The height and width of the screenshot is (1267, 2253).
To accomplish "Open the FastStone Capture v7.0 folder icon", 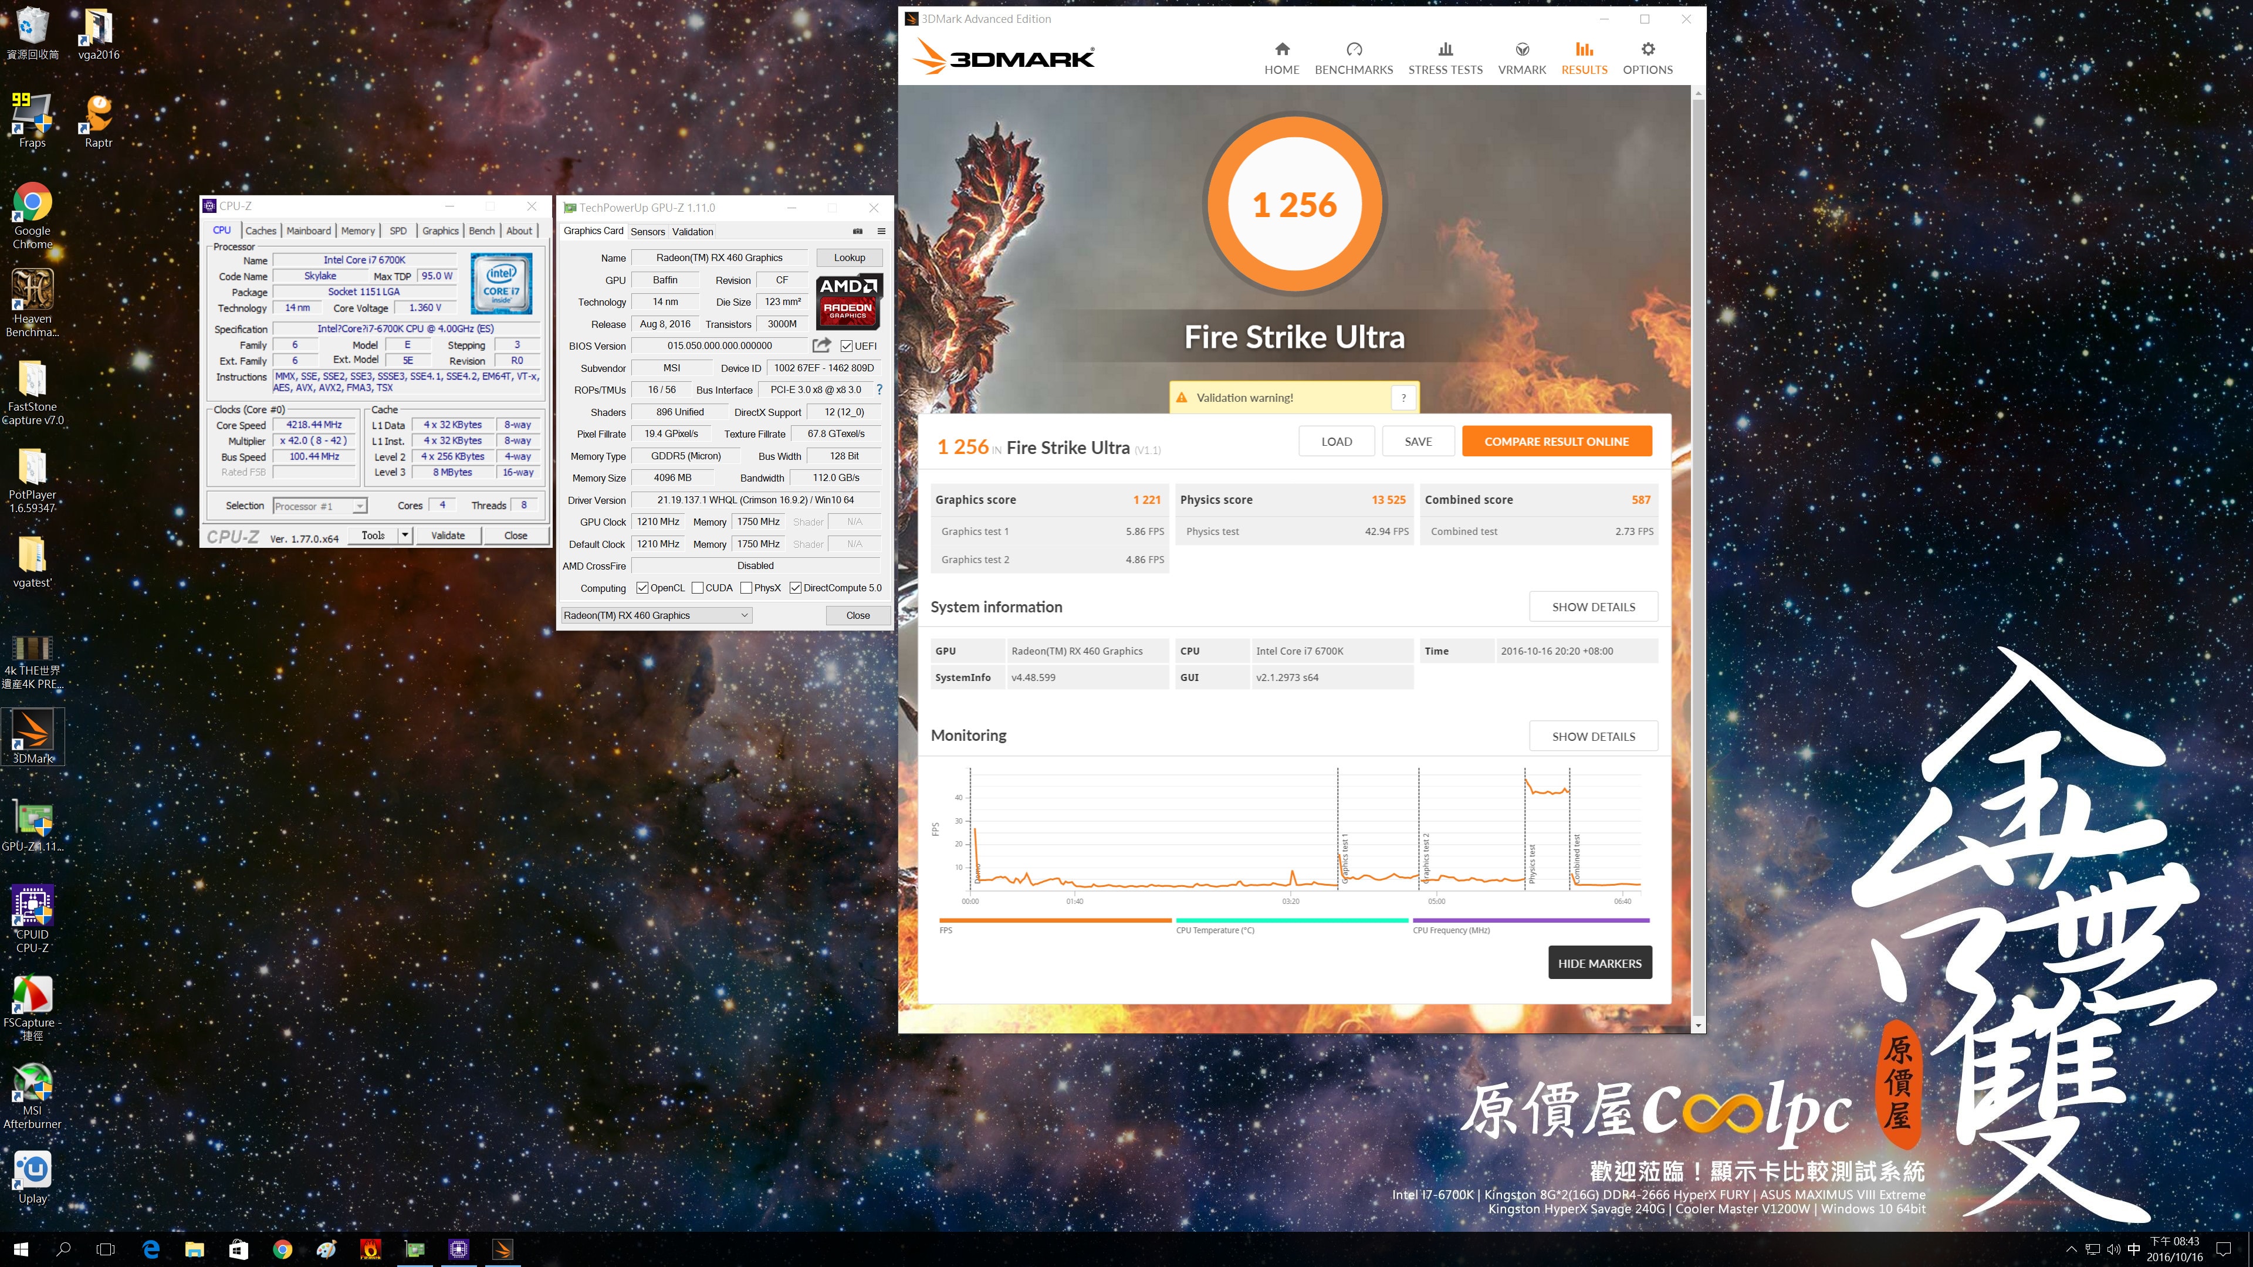I will pos(32,392).
